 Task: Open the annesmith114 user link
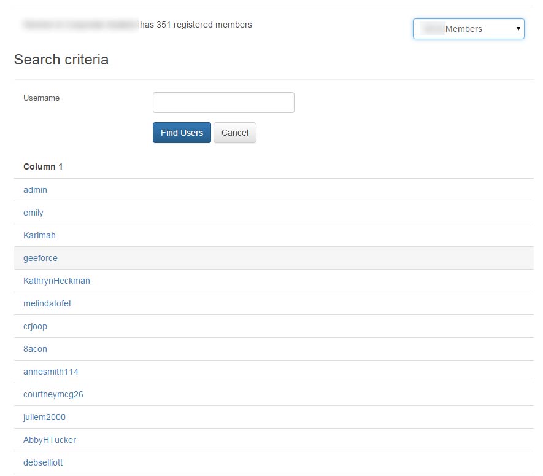(50, 372)
